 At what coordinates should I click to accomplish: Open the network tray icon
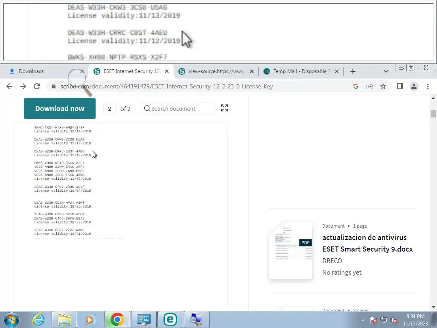(x=384, y=320)
